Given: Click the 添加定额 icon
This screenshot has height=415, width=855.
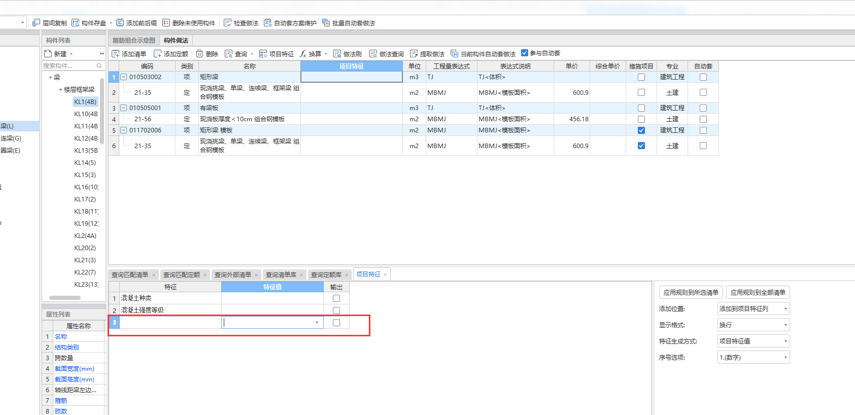Looking at the screenshot, I should (x=157, y=54).
